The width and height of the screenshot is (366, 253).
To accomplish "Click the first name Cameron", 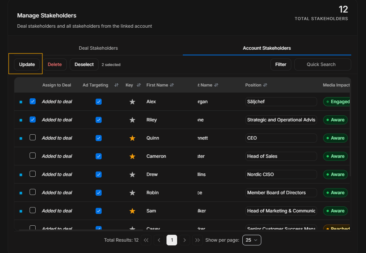I will click(156, 156).
